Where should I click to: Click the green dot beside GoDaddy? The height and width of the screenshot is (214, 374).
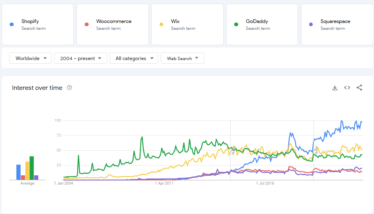pyautogui.click(x=236, y=25)
